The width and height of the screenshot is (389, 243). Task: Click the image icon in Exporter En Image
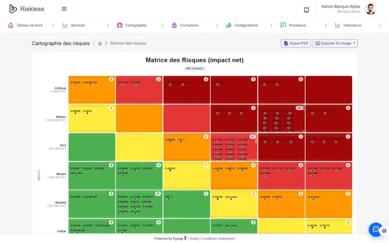coord(318,43)
